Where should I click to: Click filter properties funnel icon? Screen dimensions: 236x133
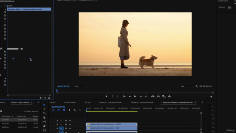click(x=41, y=98)
